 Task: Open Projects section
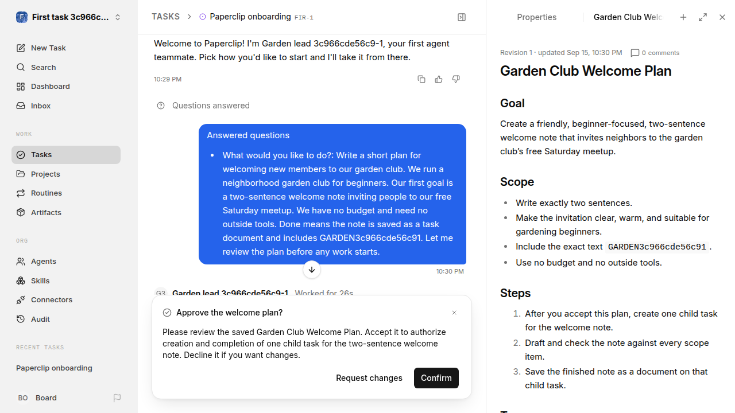pyautogui.click(x=66, y=174)
